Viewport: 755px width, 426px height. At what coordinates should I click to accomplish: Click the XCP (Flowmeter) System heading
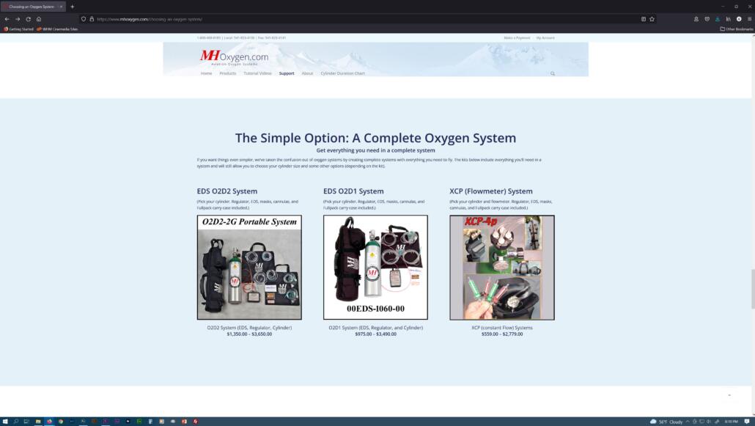(491, 191)
